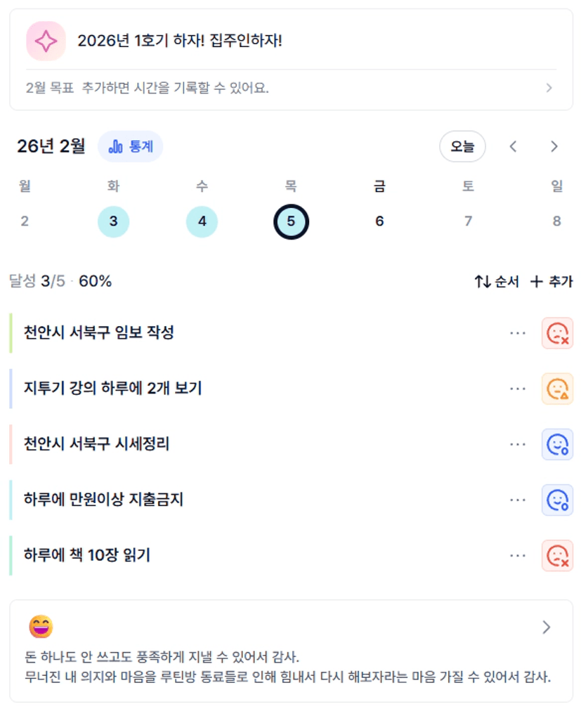Image resolution: width=581 pixels, height=709 pixels.
Task: Toggle status face for 하루에 만원이상 지출금지
Action: tap(557, 500)
